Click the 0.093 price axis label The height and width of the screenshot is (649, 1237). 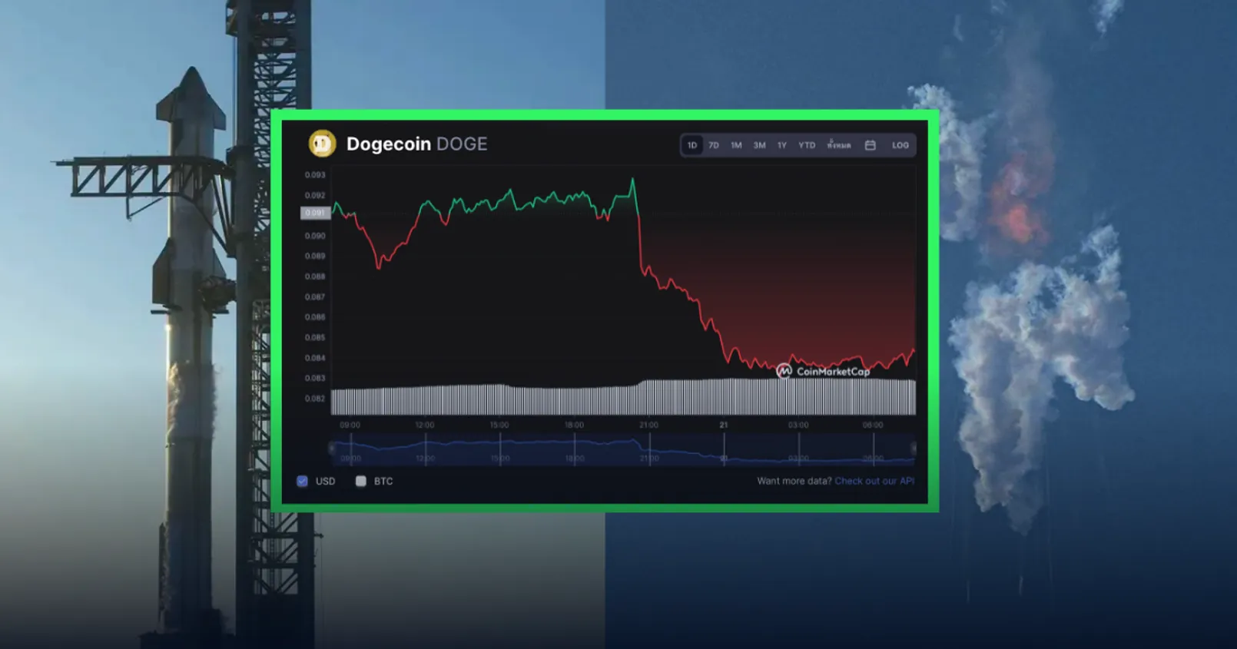(315, 175)
